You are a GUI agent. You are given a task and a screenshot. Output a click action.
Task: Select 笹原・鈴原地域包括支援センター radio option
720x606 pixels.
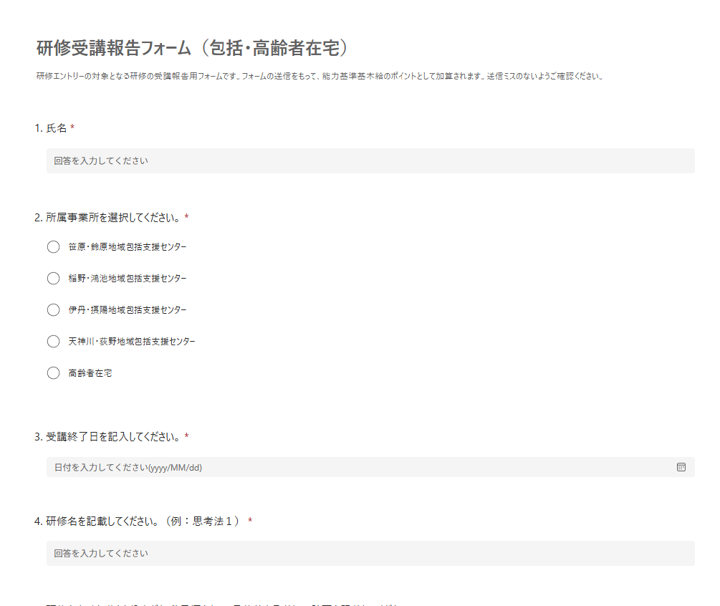53,247
